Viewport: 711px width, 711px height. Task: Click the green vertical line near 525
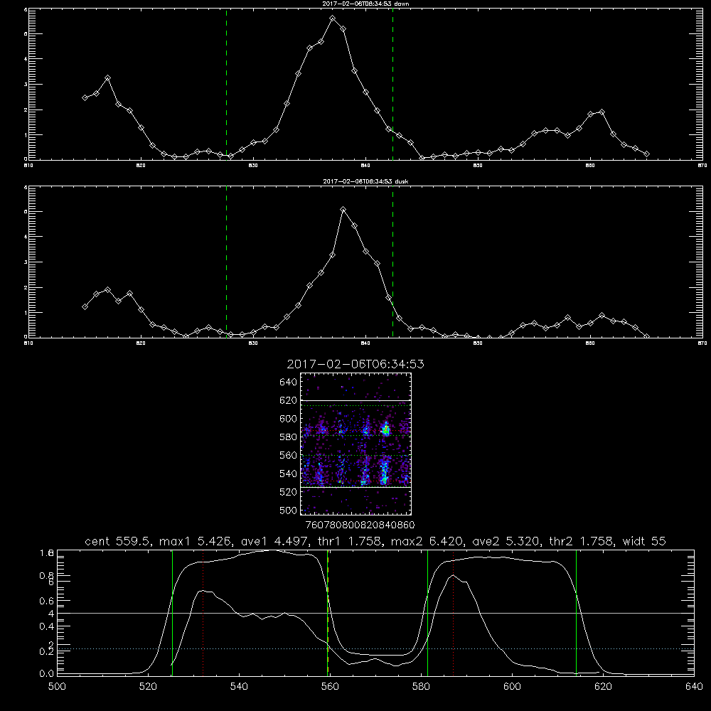172,613
